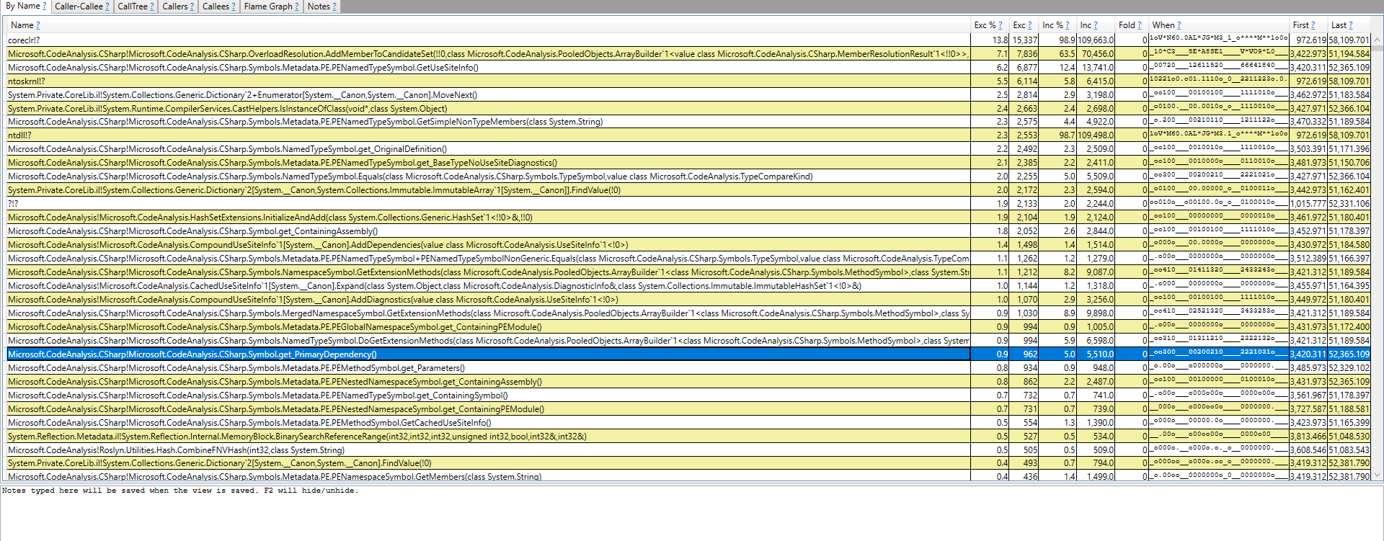1384x541 pixels.
Task: Click the Fold column header
Action: [1127, 25]
